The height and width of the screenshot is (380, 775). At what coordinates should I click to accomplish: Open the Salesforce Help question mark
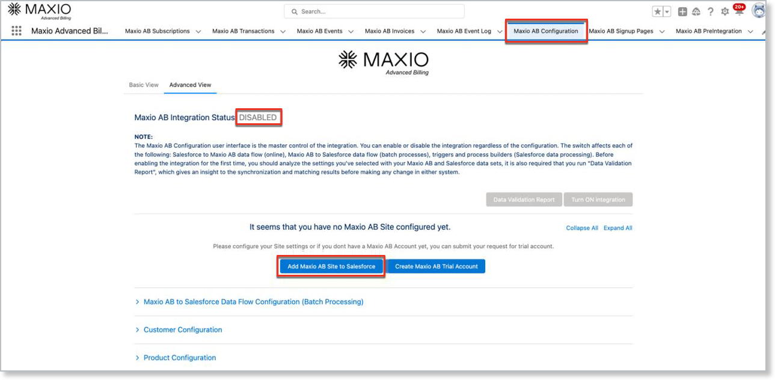[711, 12]
